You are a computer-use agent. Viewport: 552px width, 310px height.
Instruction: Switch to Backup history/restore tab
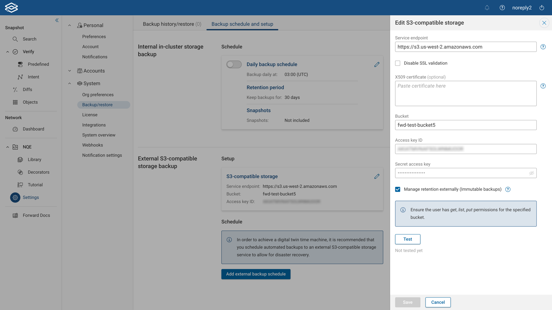point(172,24)
